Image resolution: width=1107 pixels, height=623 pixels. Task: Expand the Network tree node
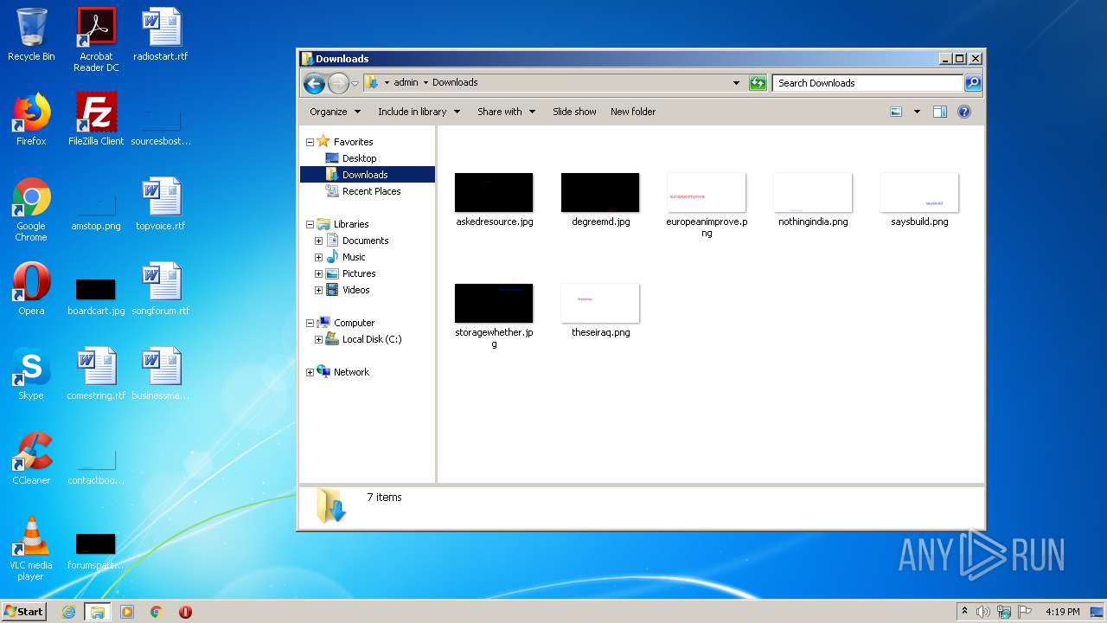(x=310, y=372)
